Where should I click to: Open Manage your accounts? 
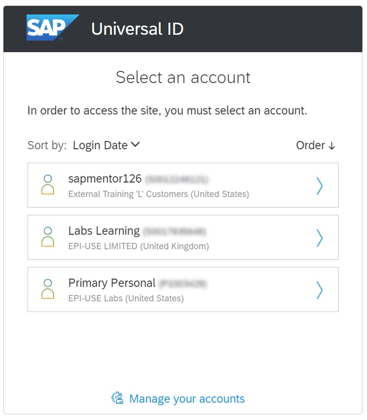[187, 398]
